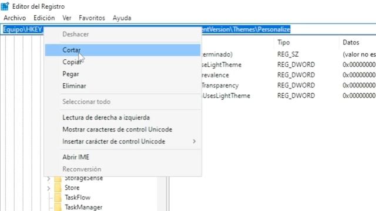Open the Archivo menu
The image size is (376, 211).
pyautogui.click(x=15, y=18)
